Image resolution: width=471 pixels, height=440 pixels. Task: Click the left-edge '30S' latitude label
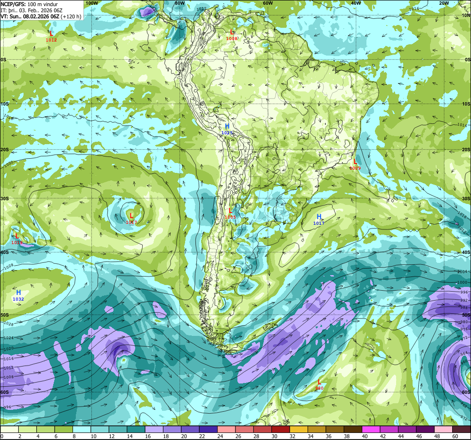pyautogui.click(x=5, y=198)
